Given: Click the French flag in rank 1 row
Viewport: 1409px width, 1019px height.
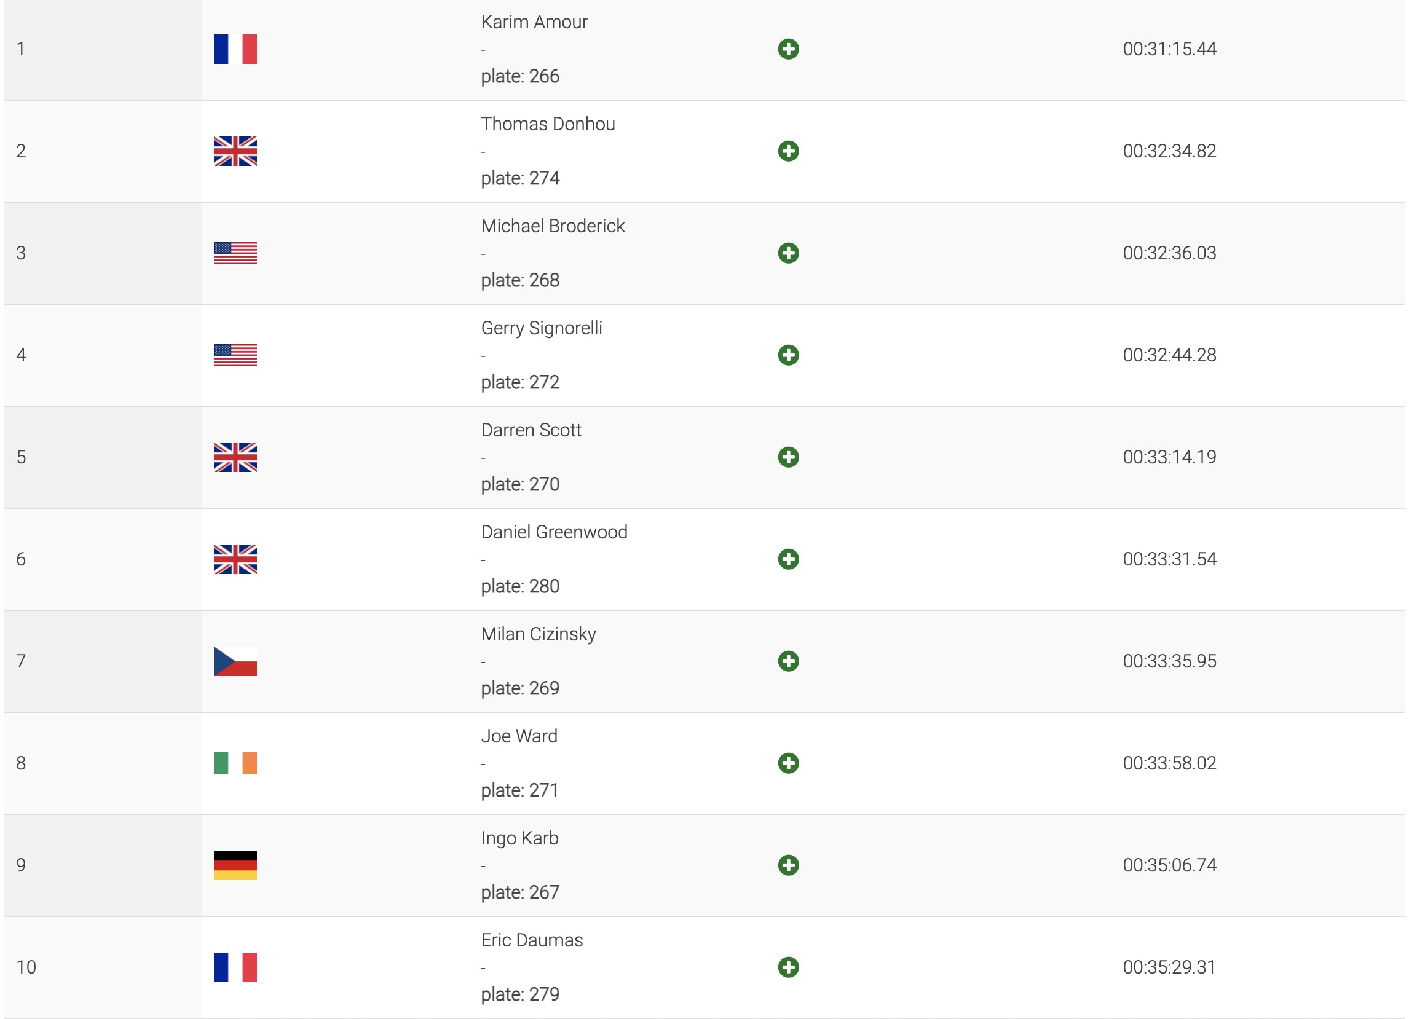Looking at the screenshot, I should (x=235, y=49).
